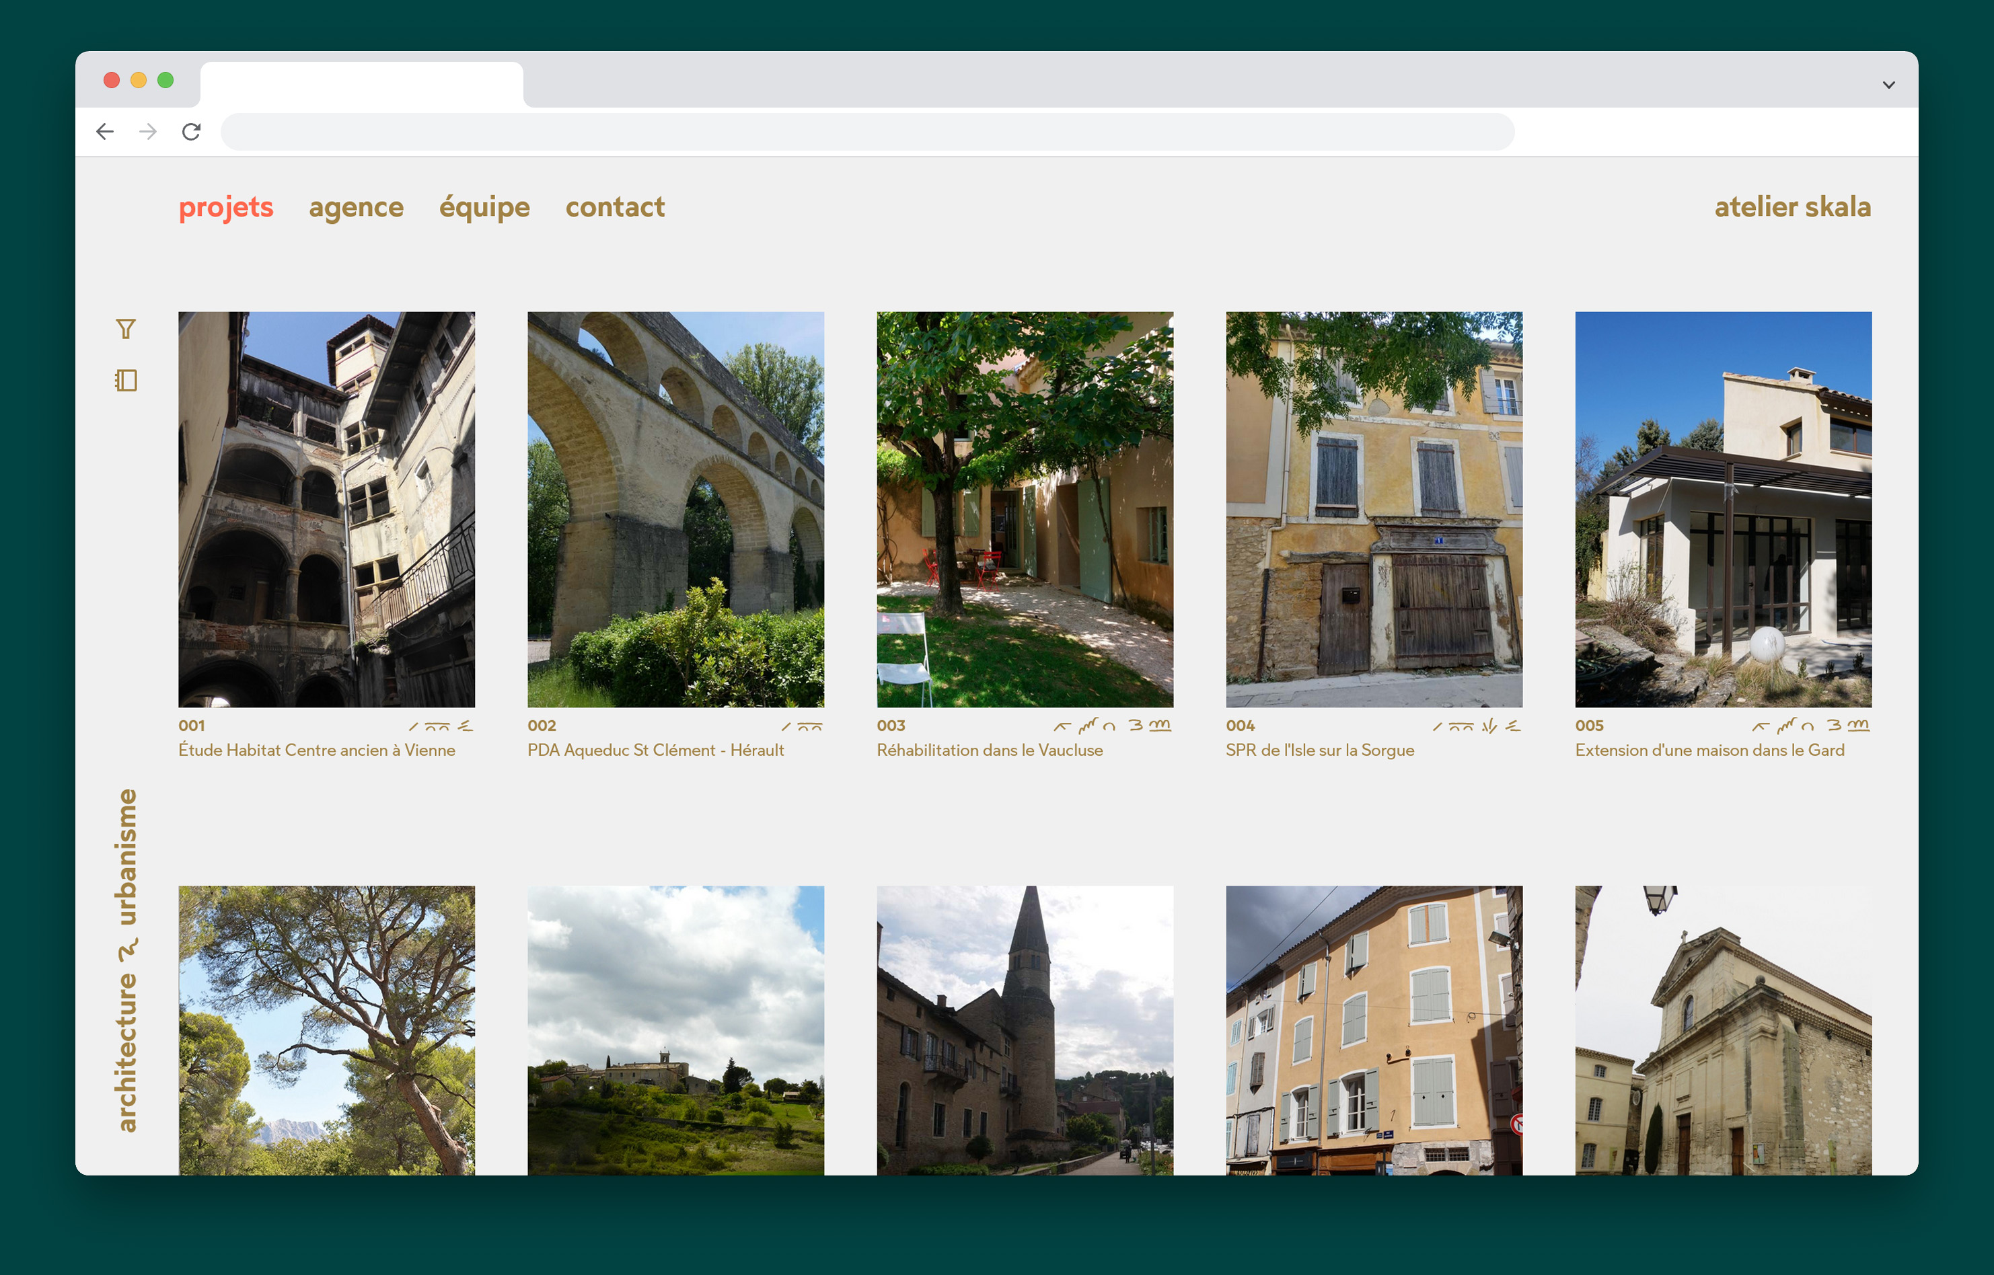Select the blank active browser tab

pyautogui.click(x=362, y=83)
